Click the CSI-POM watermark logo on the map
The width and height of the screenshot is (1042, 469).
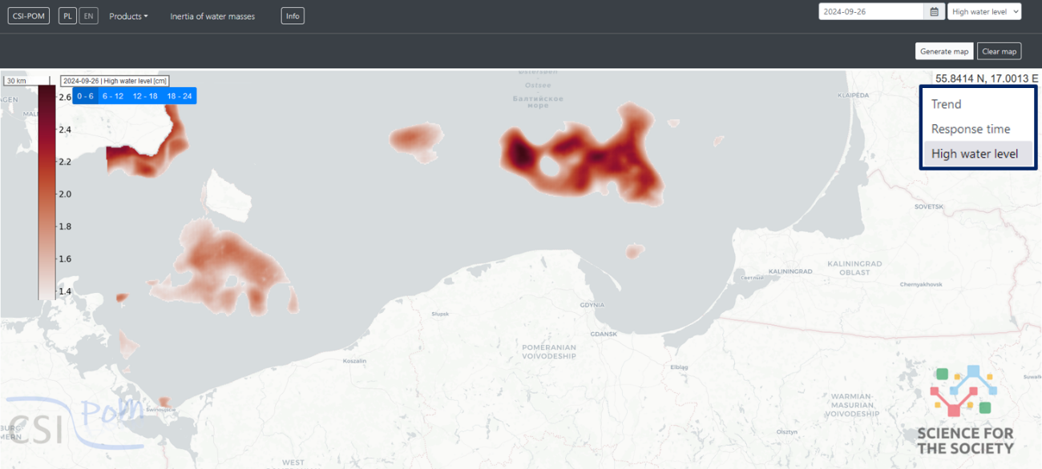(72, 416)
